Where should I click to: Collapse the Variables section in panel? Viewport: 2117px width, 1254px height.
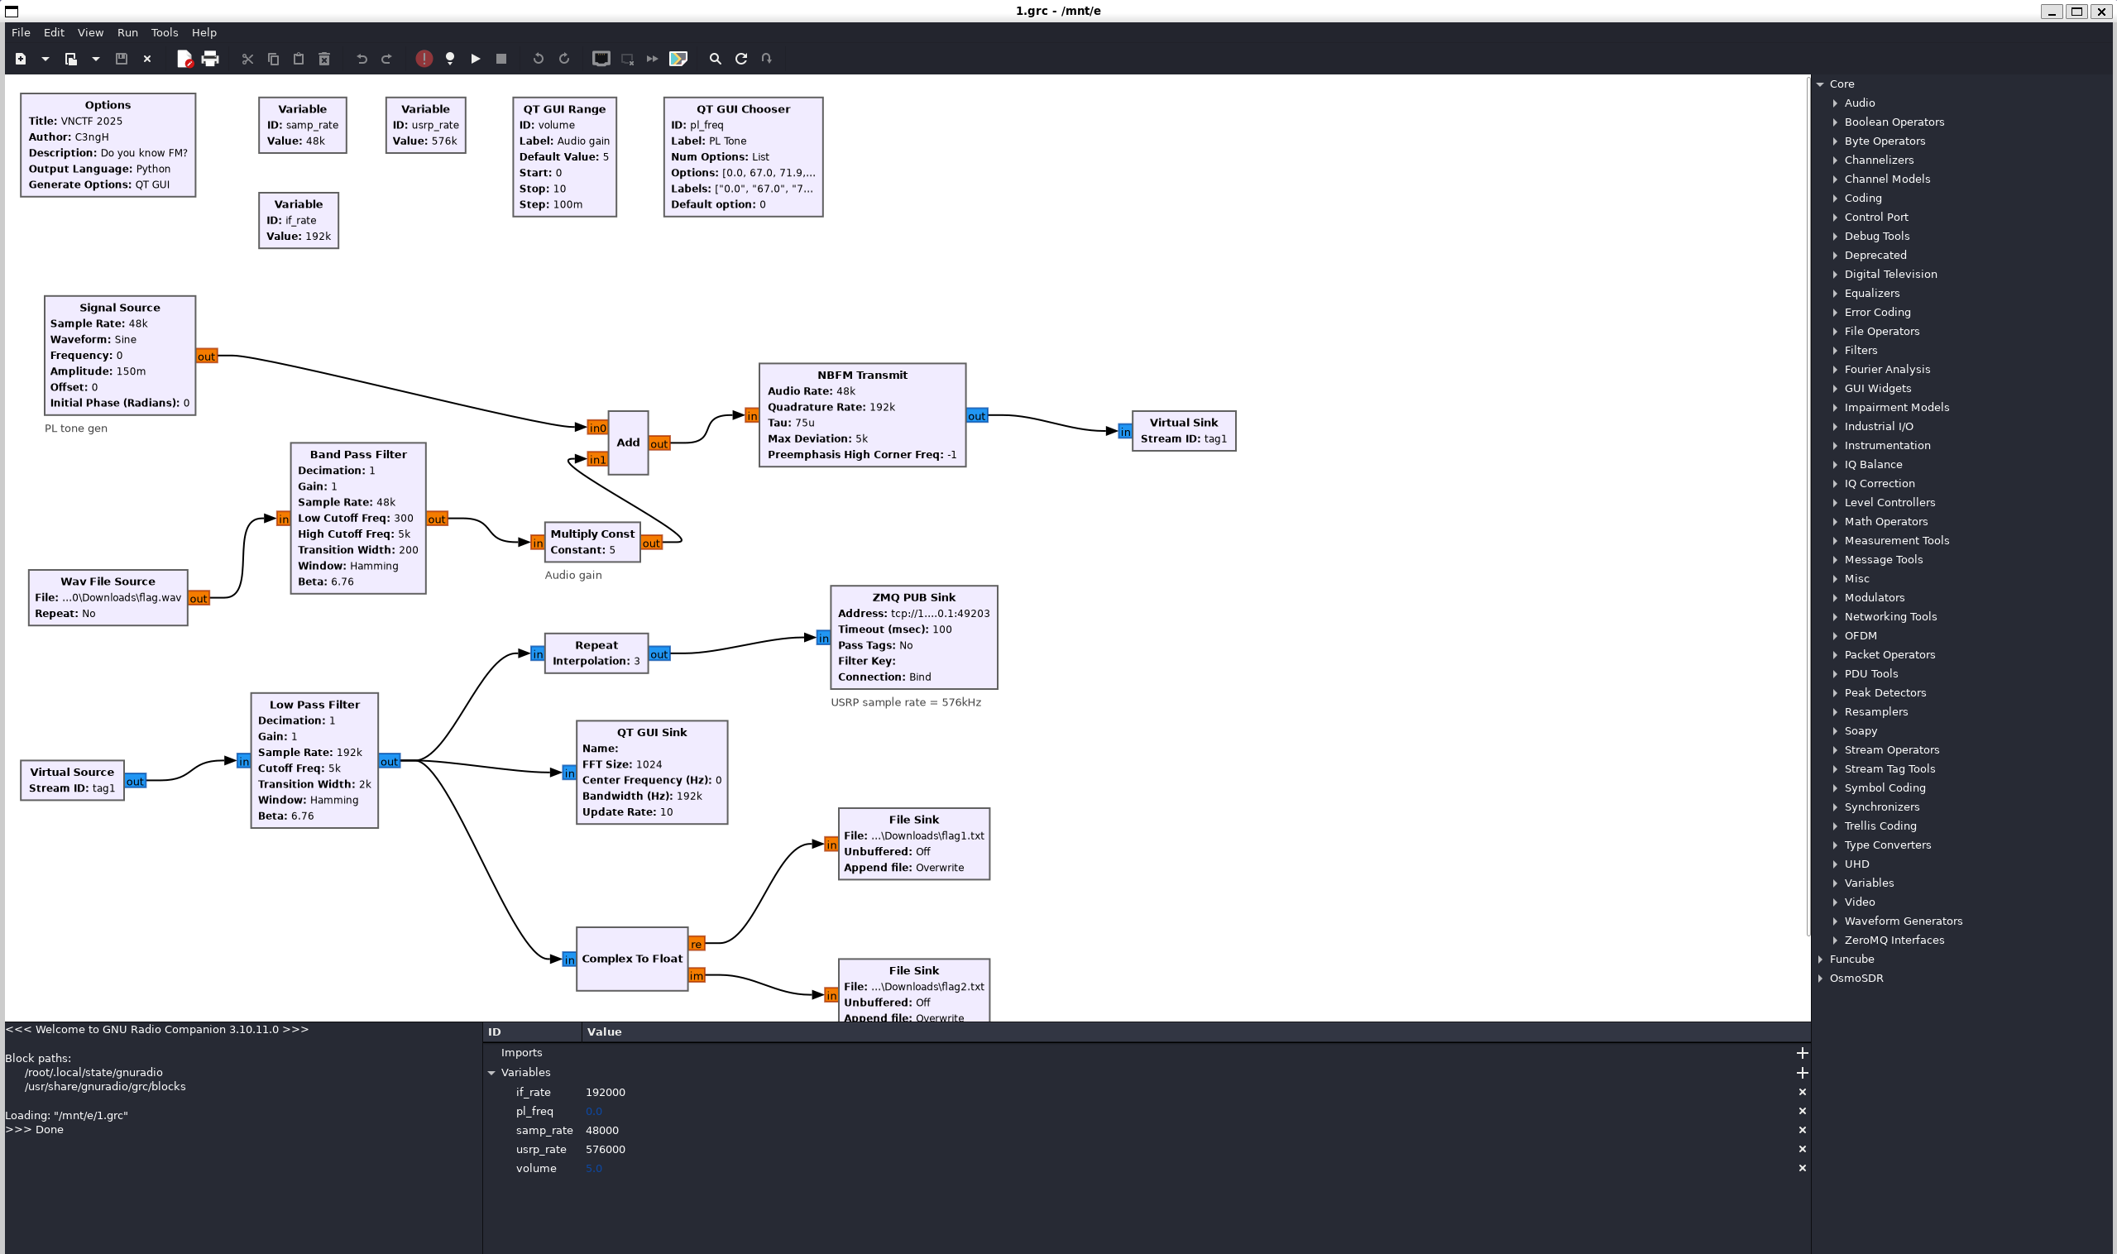(491, 1072)
